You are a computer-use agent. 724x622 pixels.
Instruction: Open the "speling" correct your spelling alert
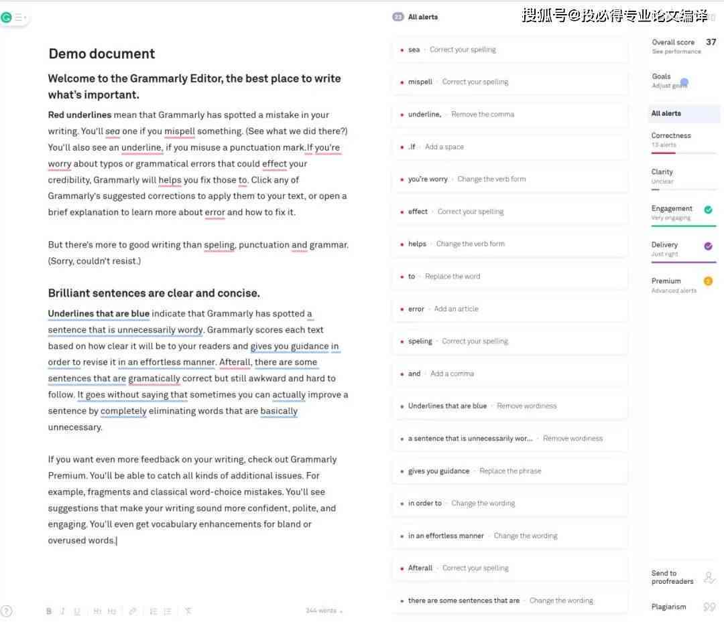point(509,341)
